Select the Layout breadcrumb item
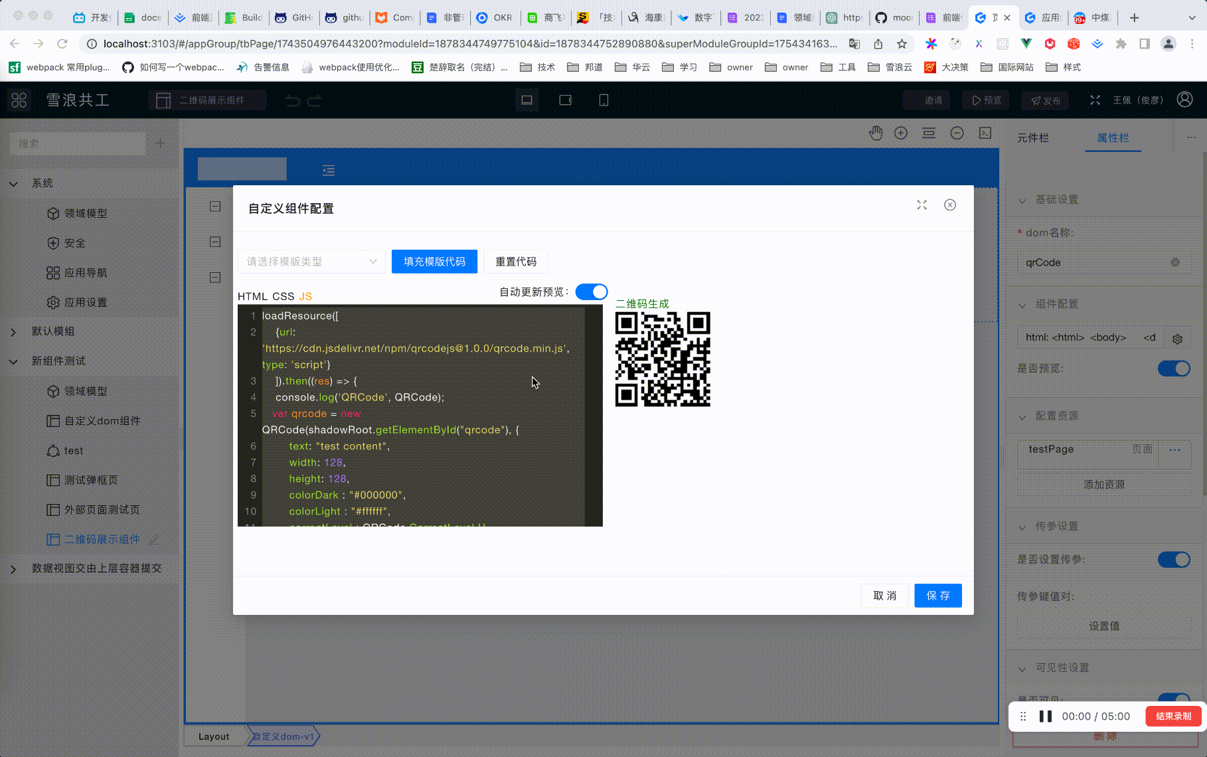Viewport: 1207px width, 757px height. 214,736
